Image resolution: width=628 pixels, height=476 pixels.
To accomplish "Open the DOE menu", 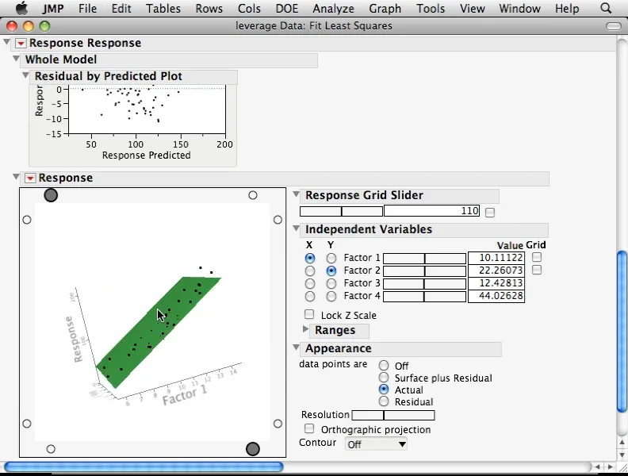I will point(287,9).
